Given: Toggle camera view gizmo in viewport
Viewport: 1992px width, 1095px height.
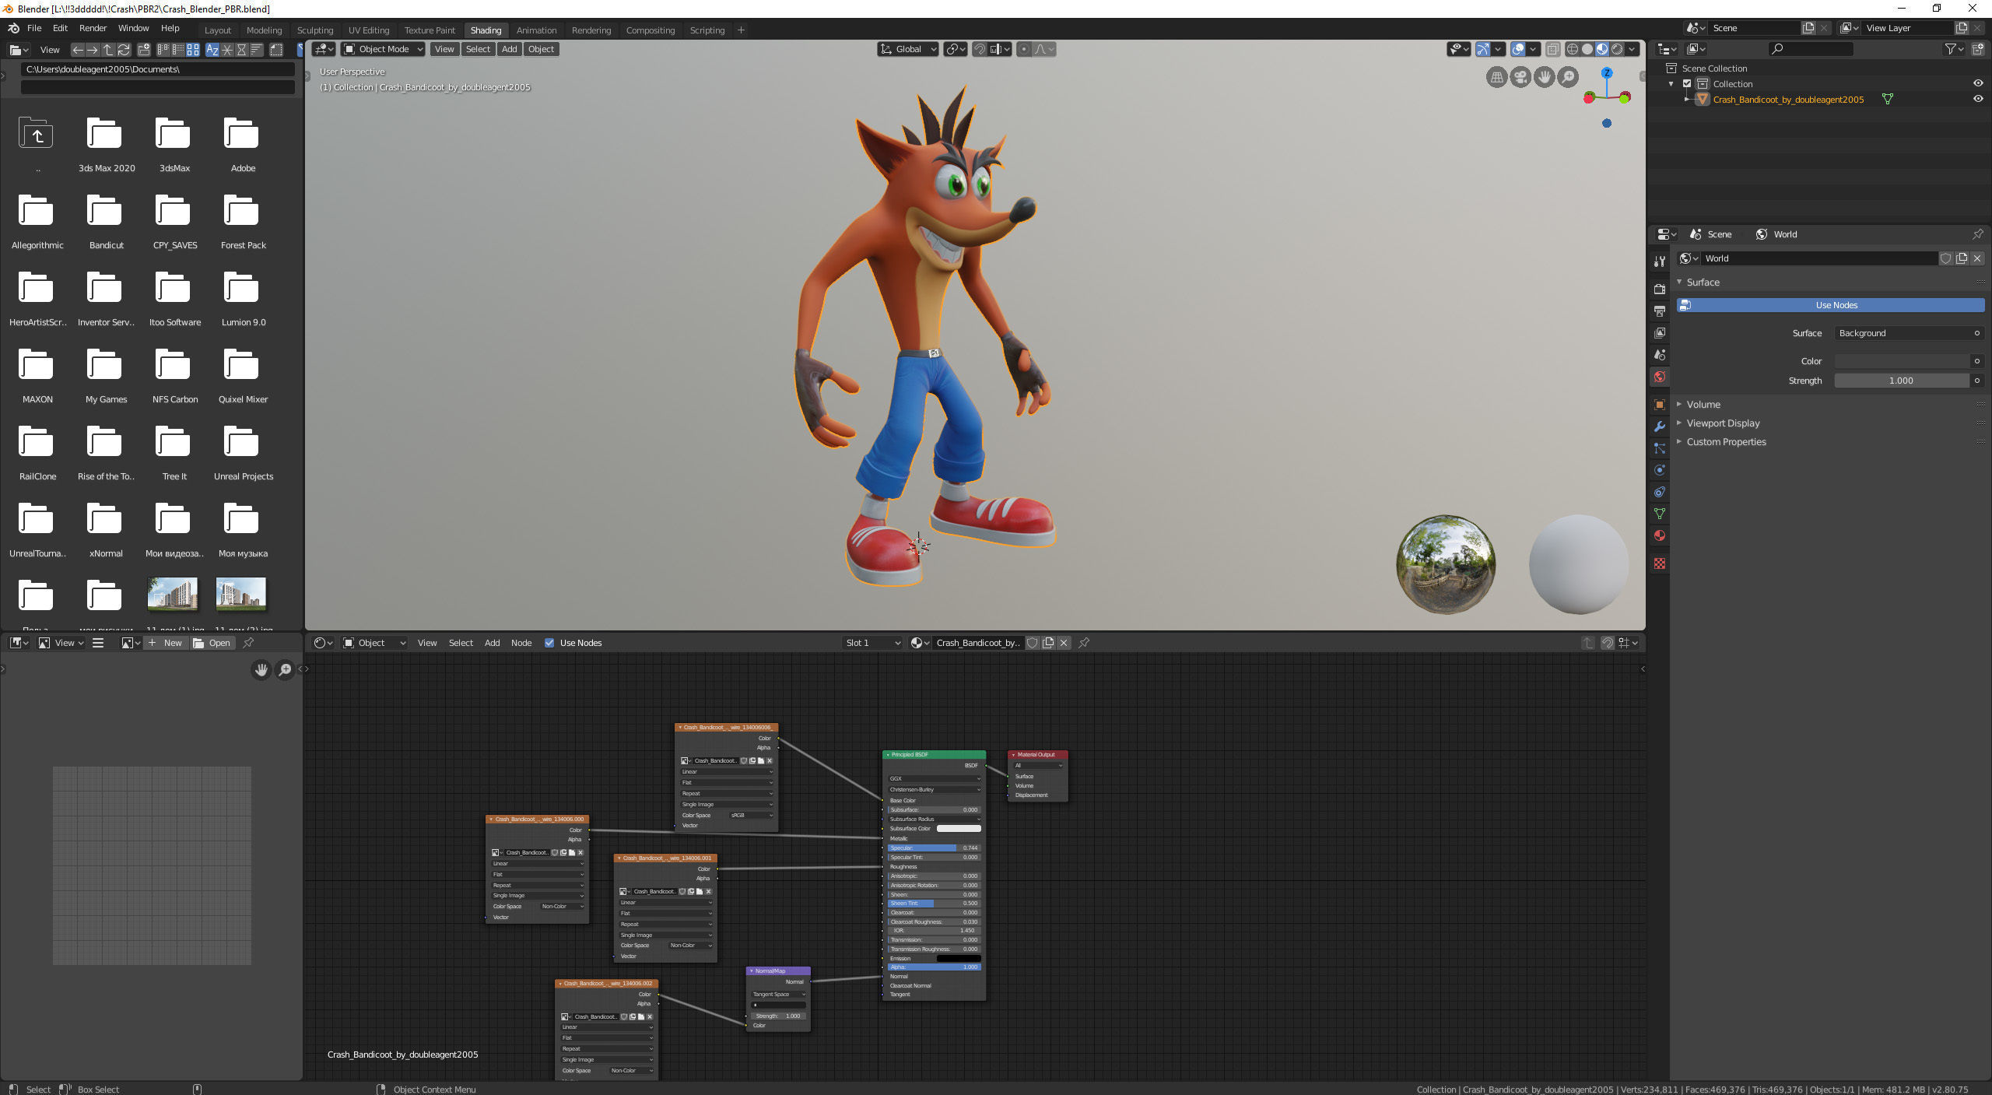Looking at the screenshot, I should (x=1520, y=77).
